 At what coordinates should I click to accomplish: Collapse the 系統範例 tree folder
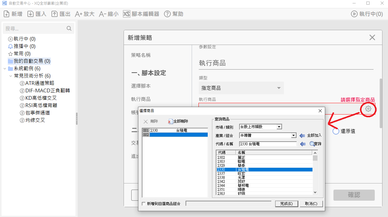[x=5, y=69]
